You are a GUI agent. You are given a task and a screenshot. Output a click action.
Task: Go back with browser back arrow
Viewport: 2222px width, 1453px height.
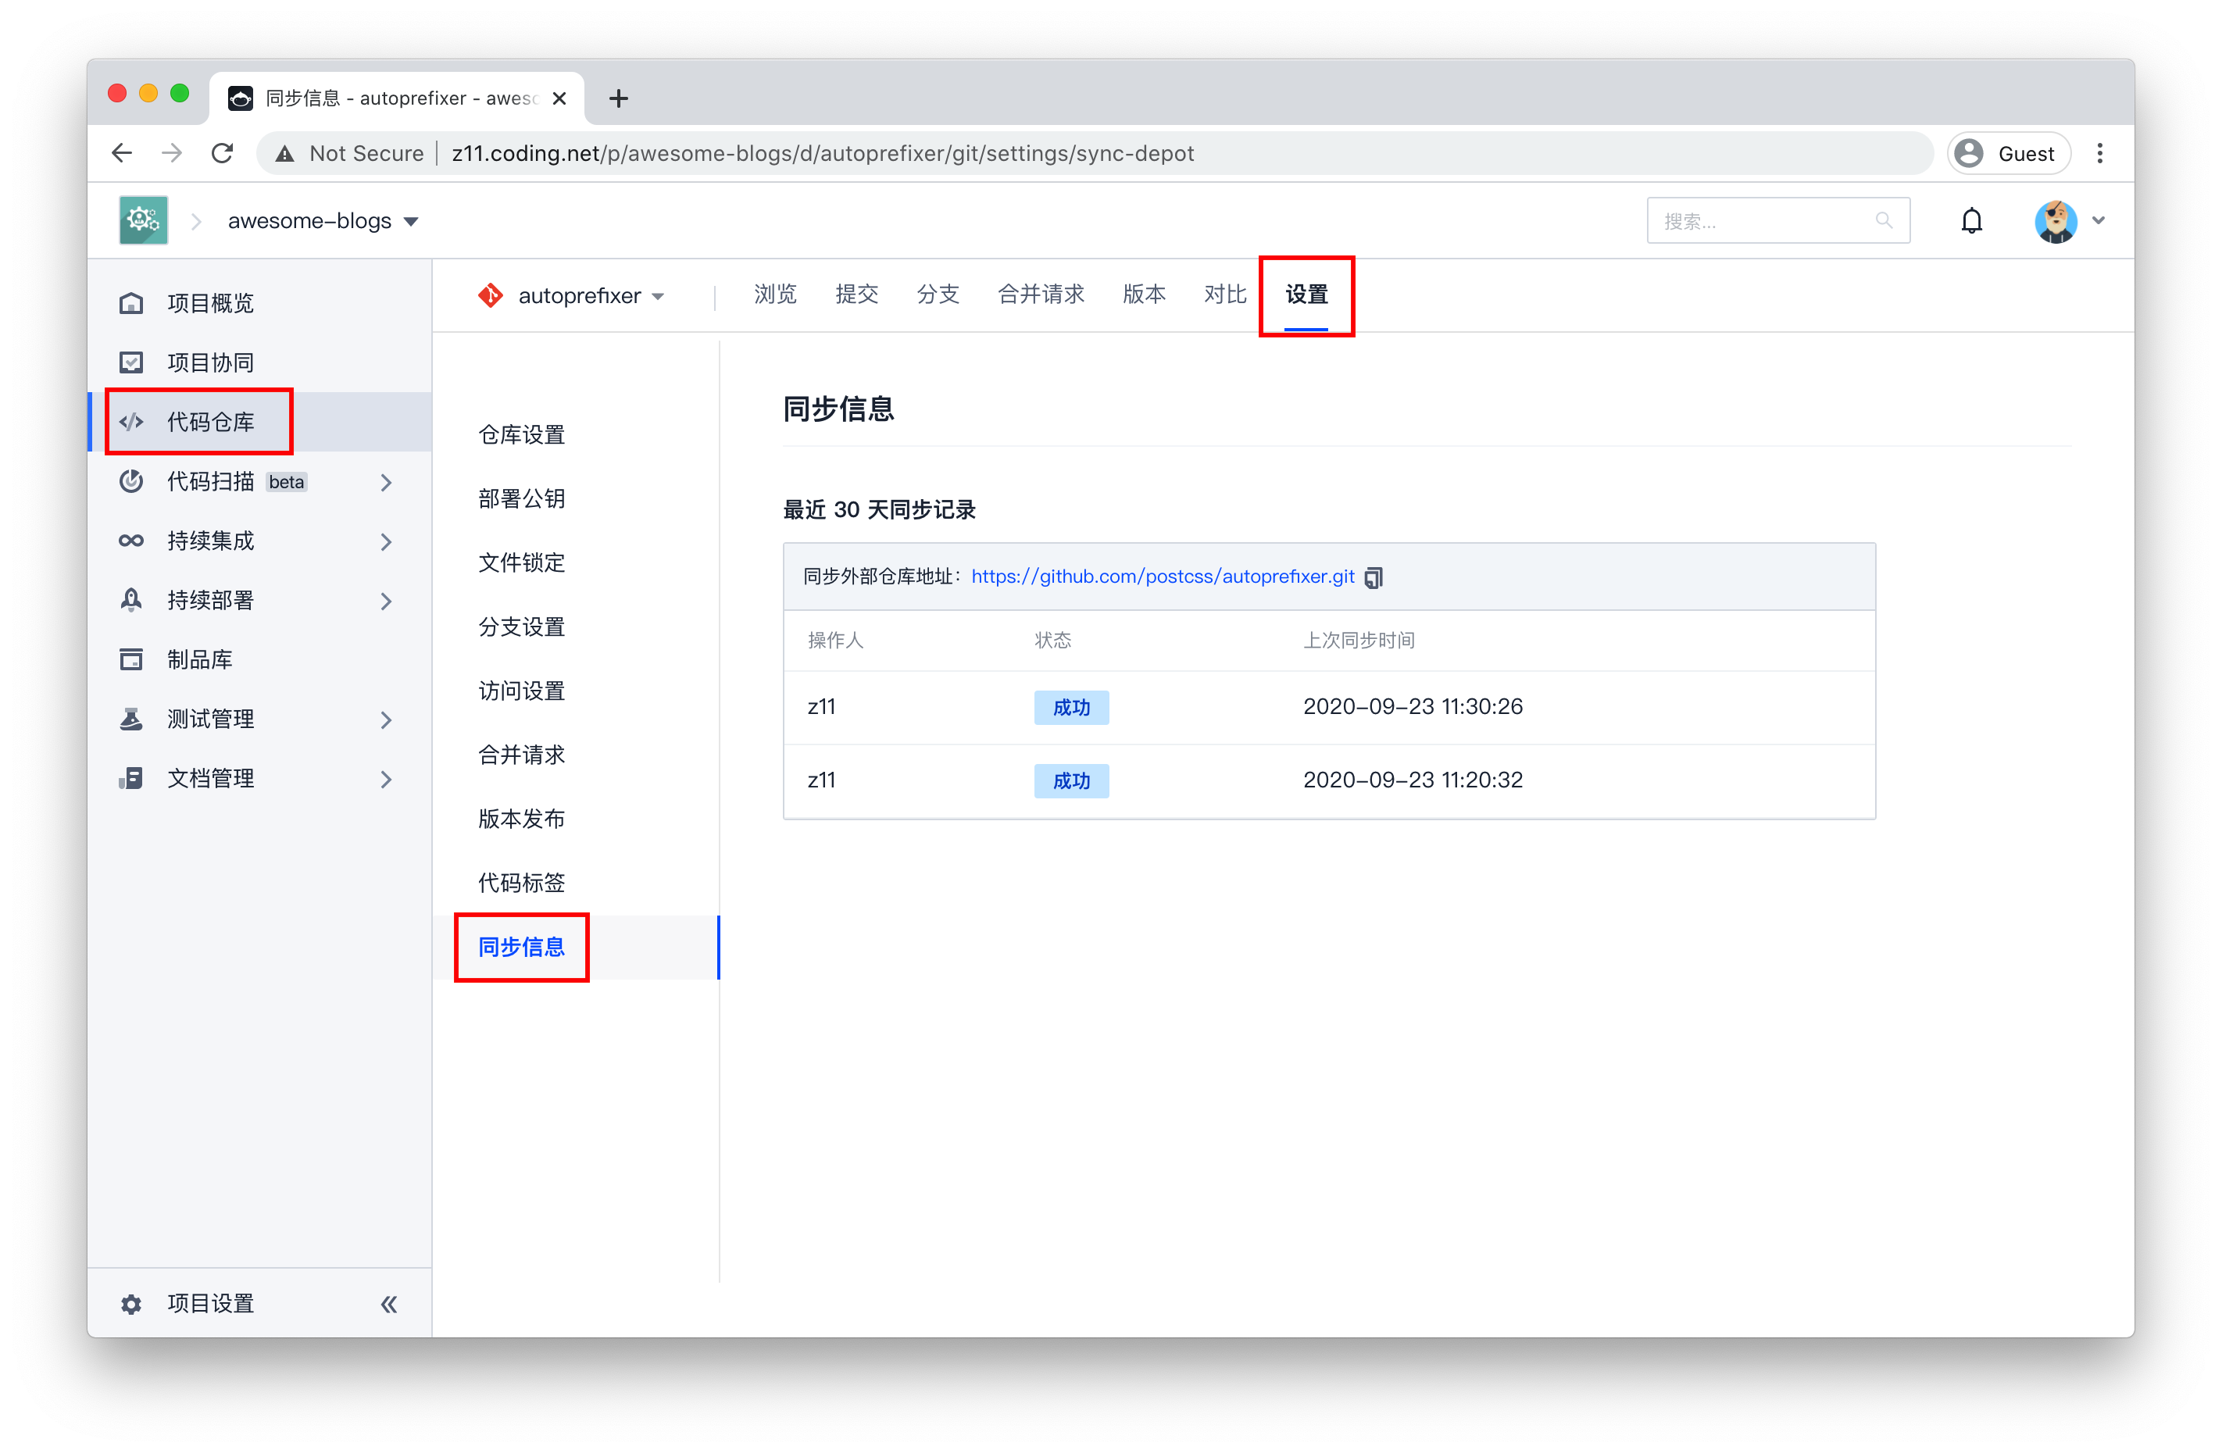[121, 153]
